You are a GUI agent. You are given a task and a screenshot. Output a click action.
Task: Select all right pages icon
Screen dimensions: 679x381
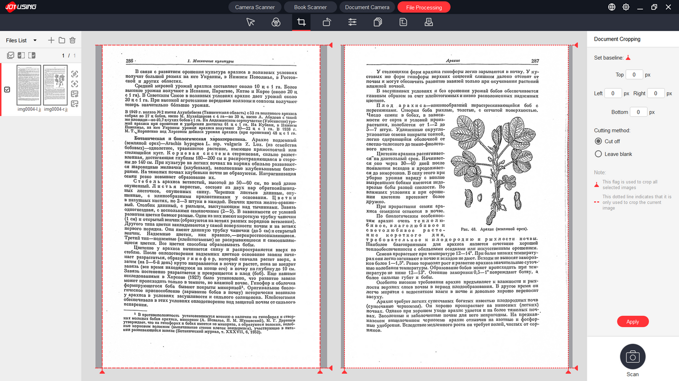(32, 56)
